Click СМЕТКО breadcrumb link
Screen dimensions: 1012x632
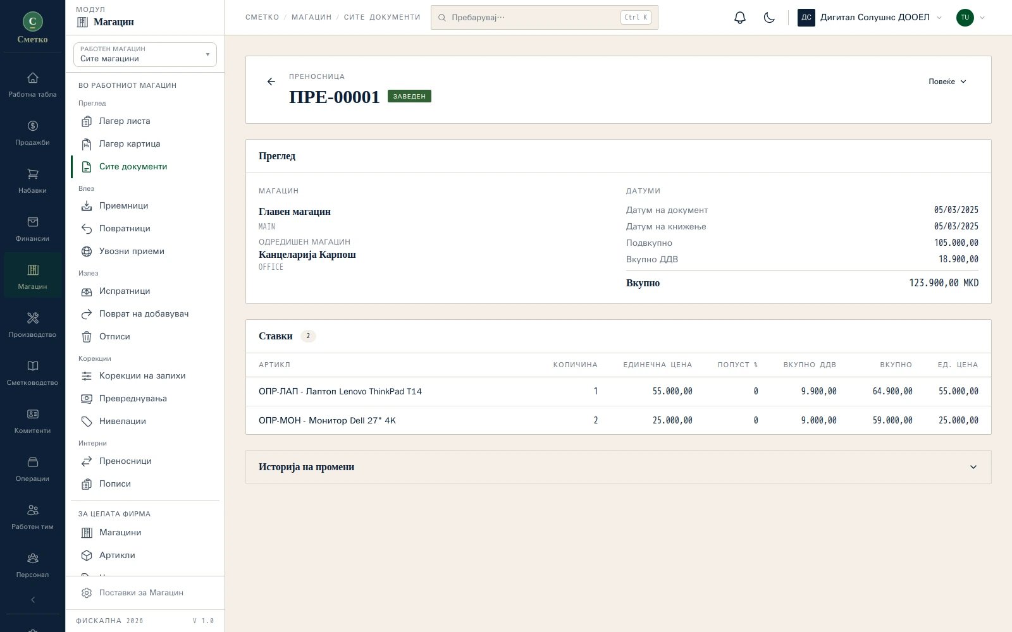tap(262, 18)
